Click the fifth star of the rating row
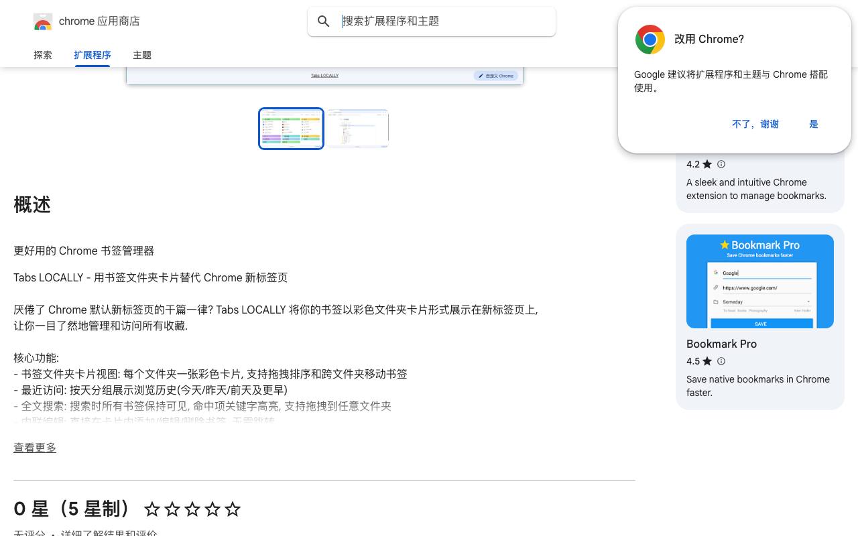Image resolution: width=858 pixels, height=536 pixels. pos(233,509)
